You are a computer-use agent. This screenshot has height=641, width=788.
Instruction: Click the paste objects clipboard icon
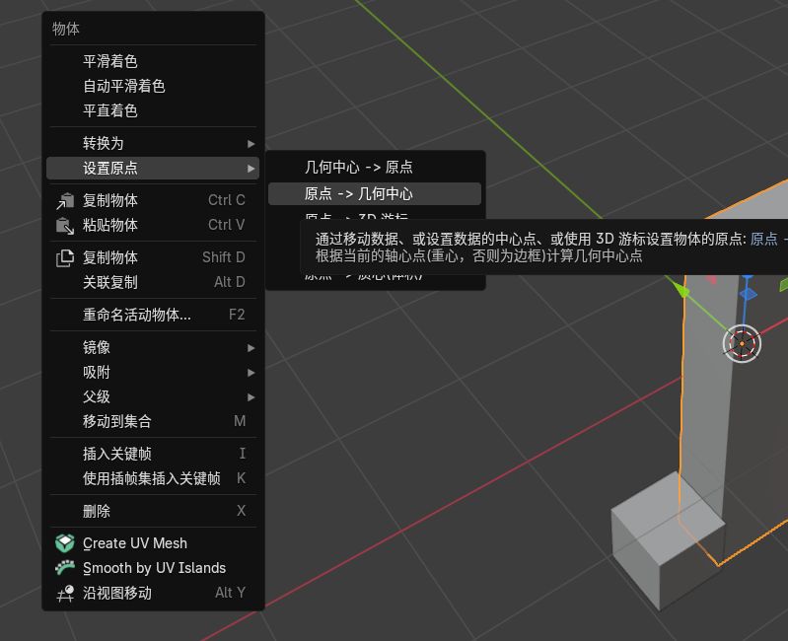pos(65,225)
